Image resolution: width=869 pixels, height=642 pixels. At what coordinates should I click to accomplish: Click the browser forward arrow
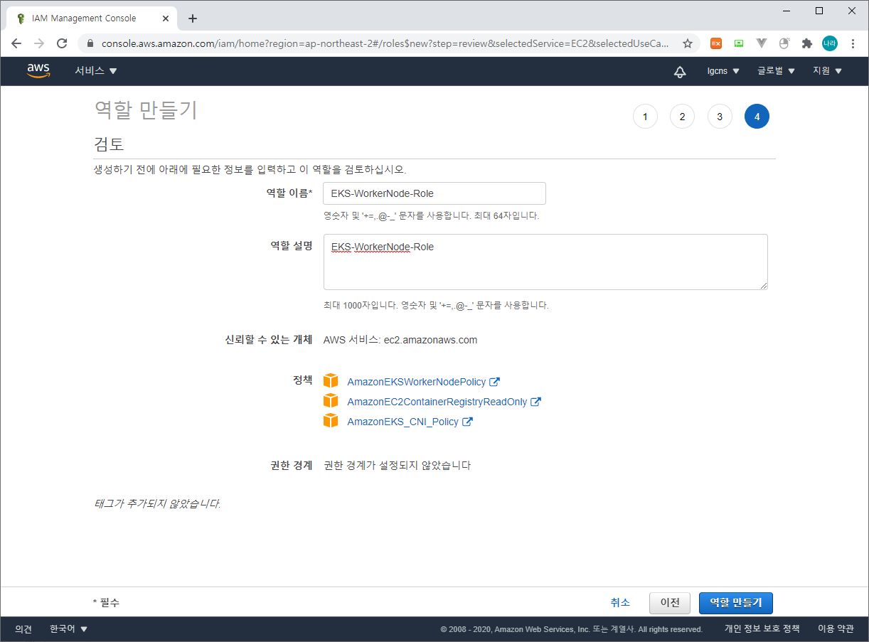pyautogui.click(x=39, y=43)
